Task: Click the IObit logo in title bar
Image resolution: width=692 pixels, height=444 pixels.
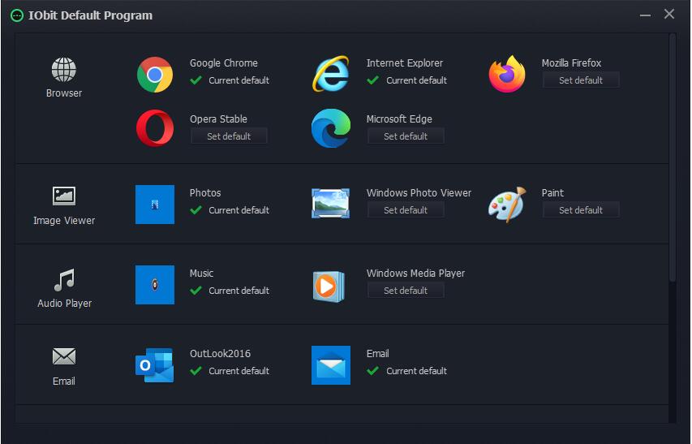Action: pyautogui.click(x=17, y=15)
